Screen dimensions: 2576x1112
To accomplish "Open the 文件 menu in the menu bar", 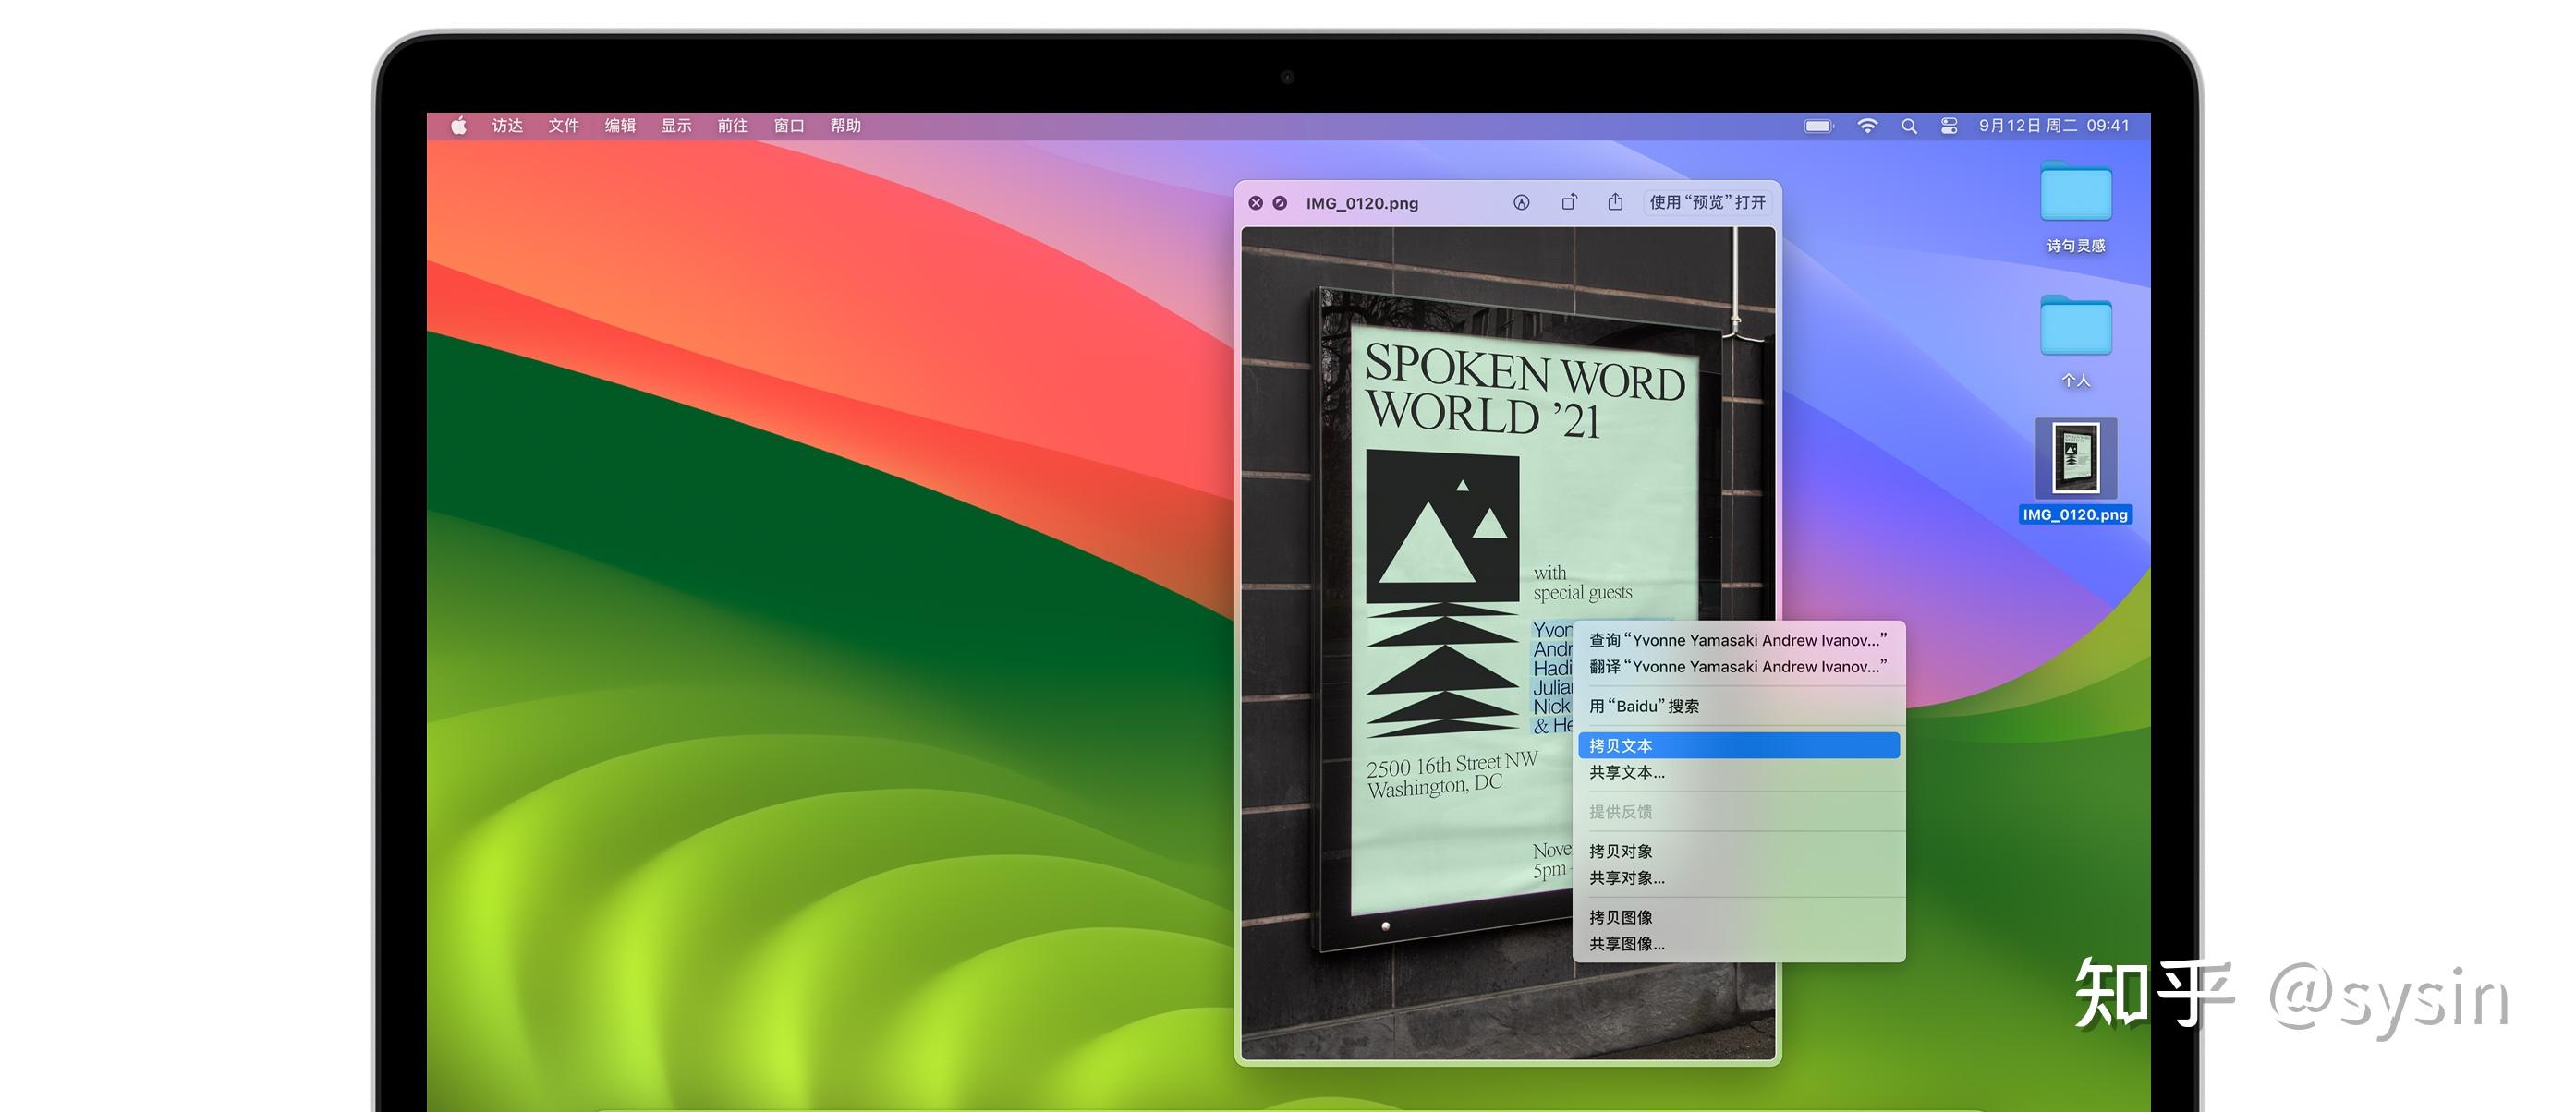I will pyautogui.click(x=563, y=125).
